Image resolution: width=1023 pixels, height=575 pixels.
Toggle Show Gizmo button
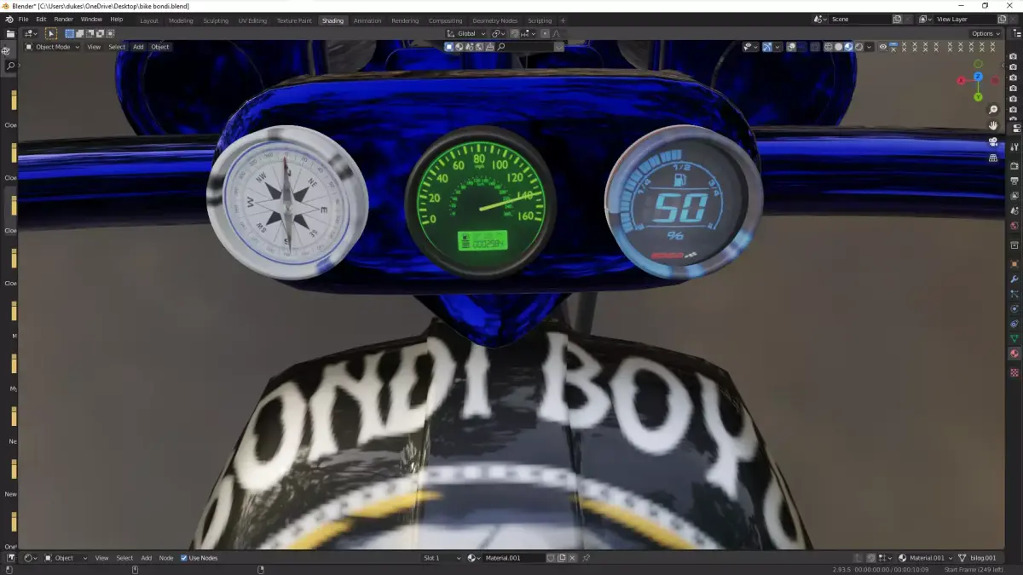coord(767,47)
